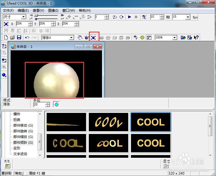Click the blue key frame diamond marker
The width and height of the screenshot is (216, 176).
[36, 19]
